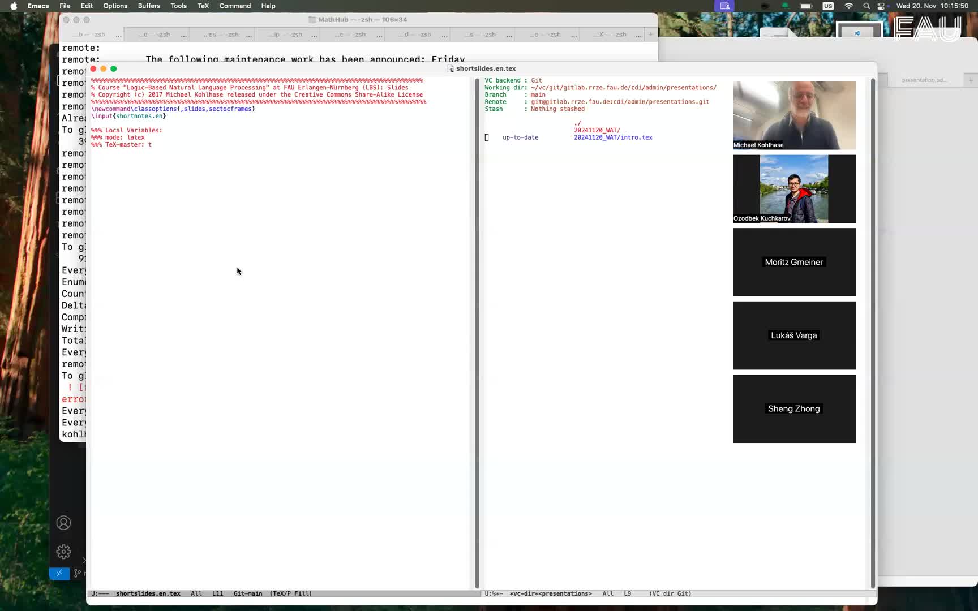Click the terminal icon in the MathHub window title
Image resolution: width=978 pixels, height=611 pixels.
[312, 19]
